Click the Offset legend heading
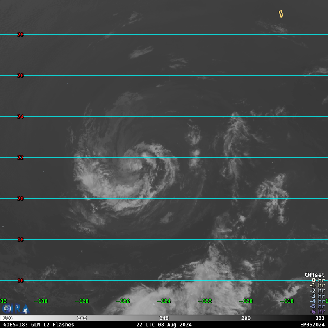The width and height of the screenshot is (328, 328). [x=315, y=275]
